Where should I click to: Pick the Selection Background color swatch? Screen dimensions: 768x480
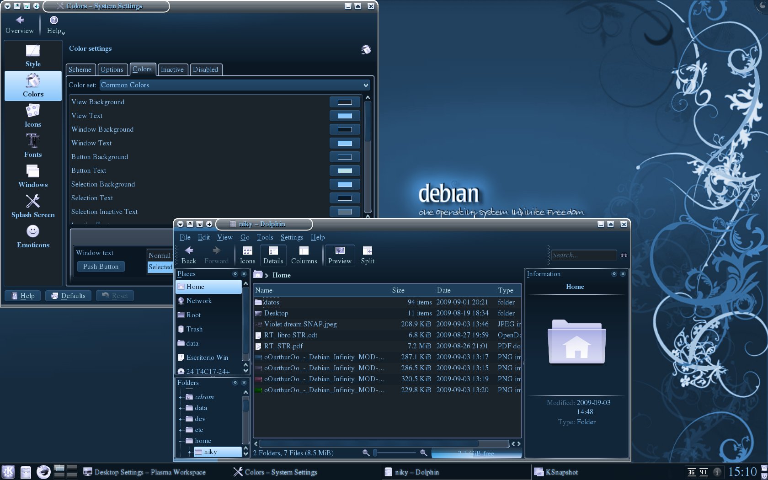point(345,184)
